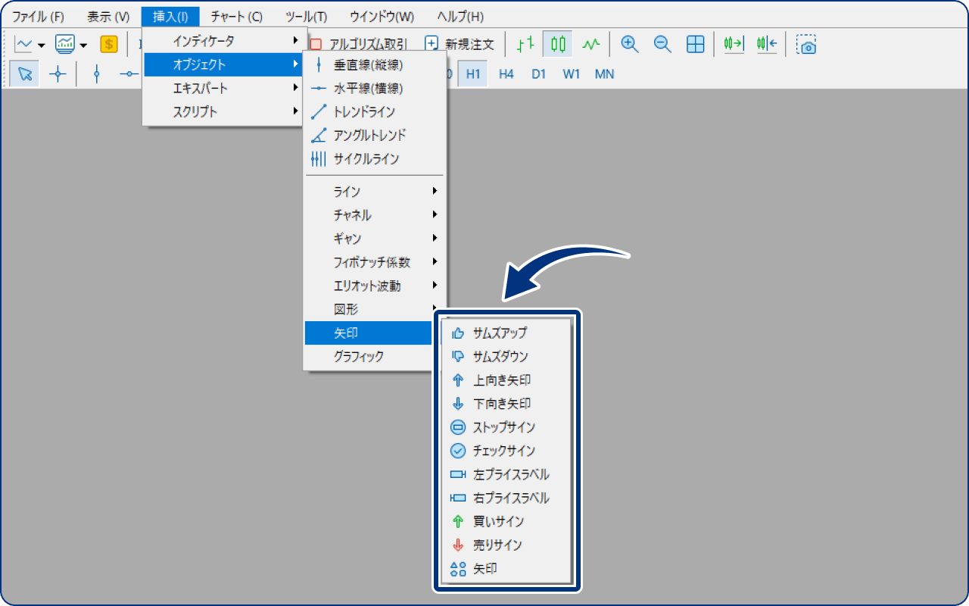Select the bar chart display icon

click(x=524, y=44)
